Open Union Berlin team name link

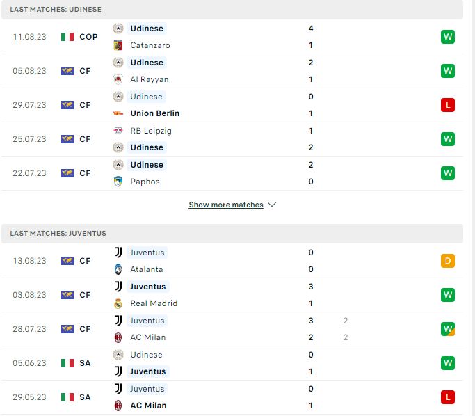[155, 113]
